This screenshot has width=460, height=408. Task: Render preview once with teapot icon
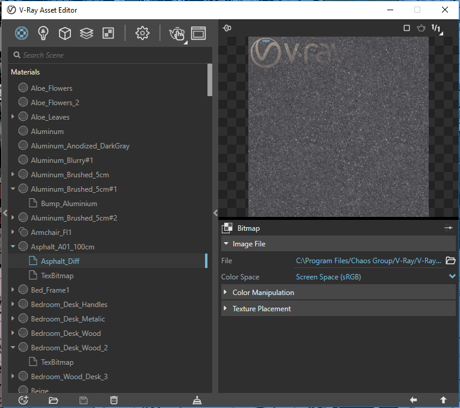[x=422, y=28]
